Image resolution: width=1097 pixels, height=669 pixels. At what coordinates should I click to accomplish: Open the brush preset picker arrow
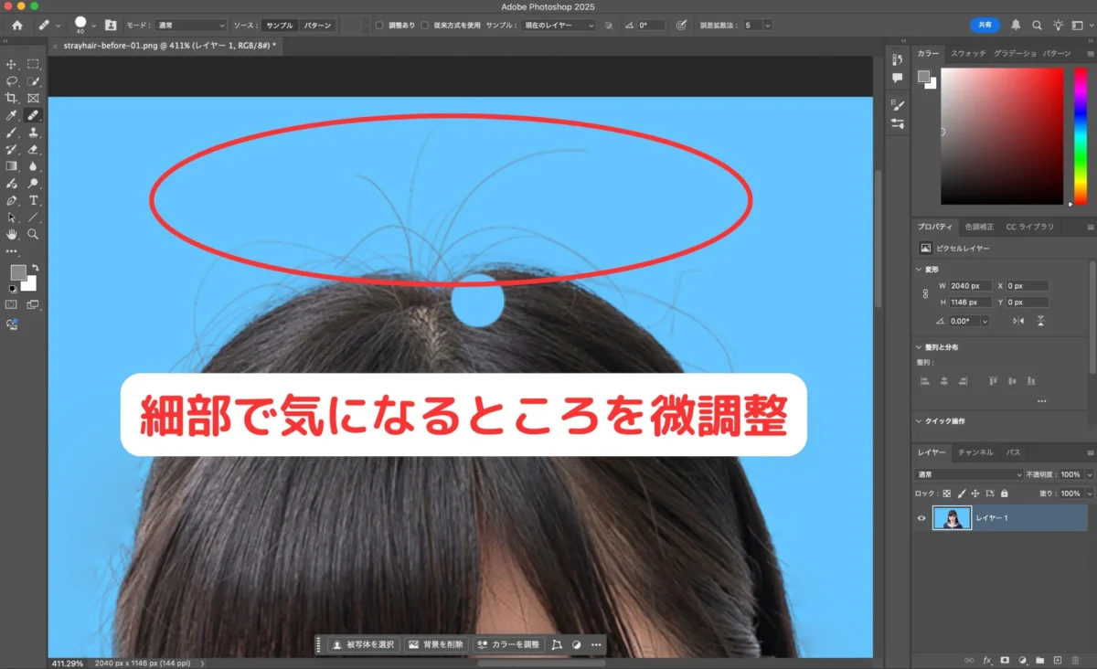point(93,26)
